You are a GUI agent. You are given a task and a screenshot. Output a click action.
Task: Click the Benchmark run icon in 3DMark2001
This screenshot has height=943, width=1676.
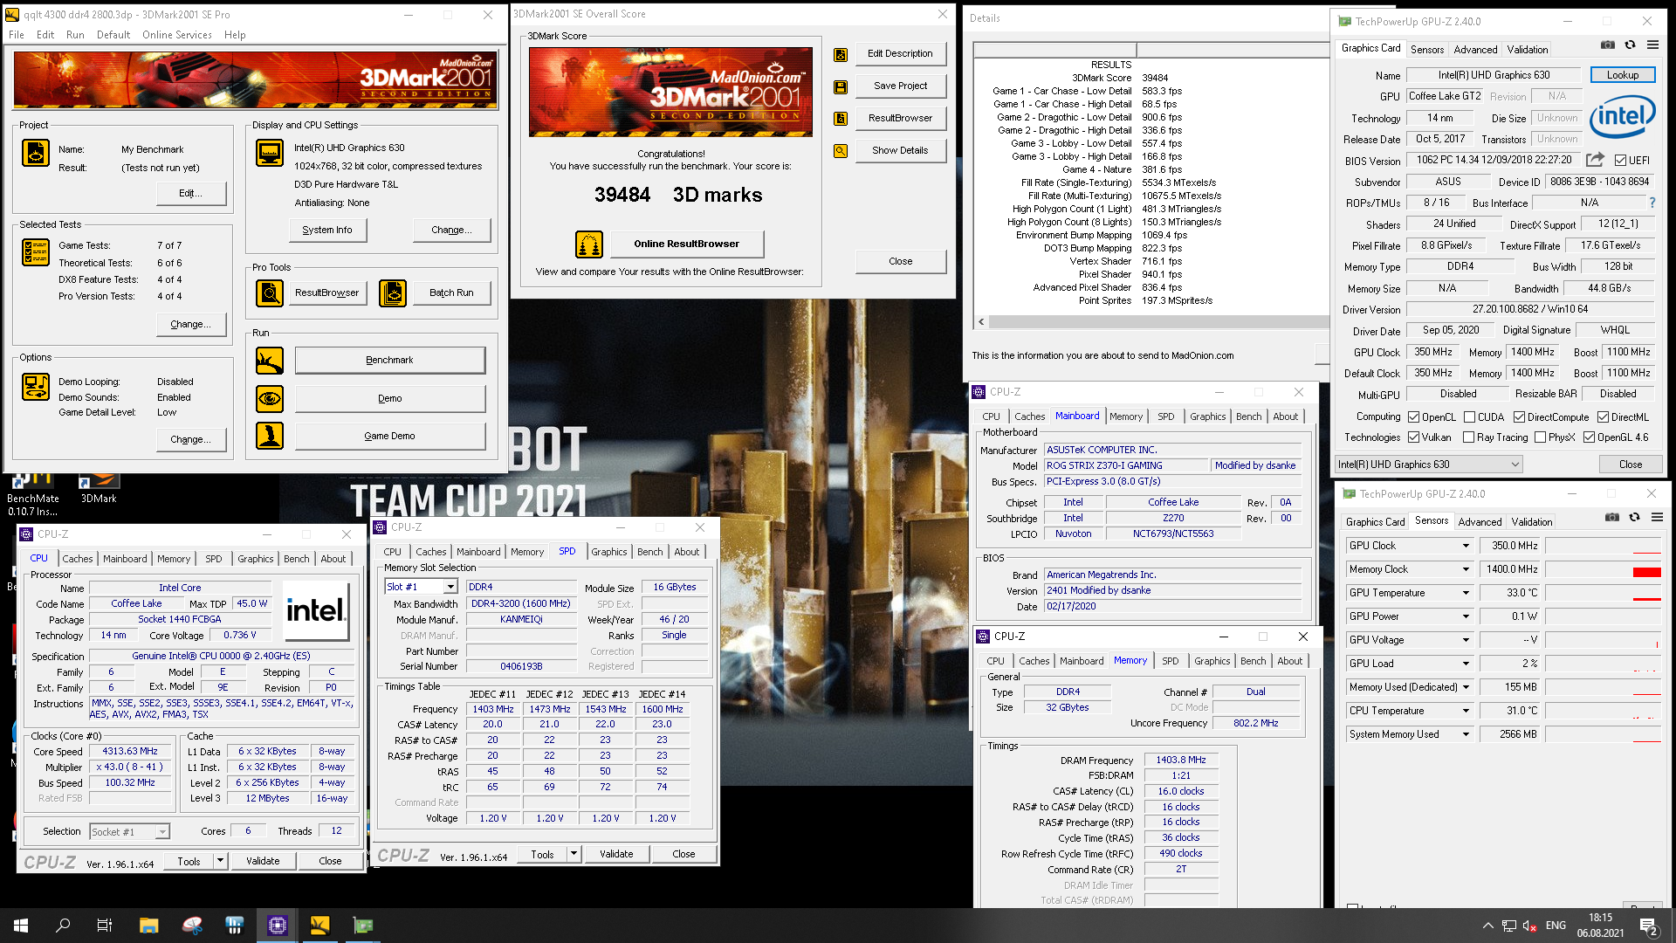tap(270, 360)
